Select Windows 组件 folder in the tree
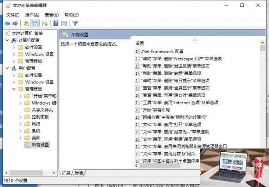The width and height of the screenshot is (269, 187). pyautogui.click(x=44, y=103)
